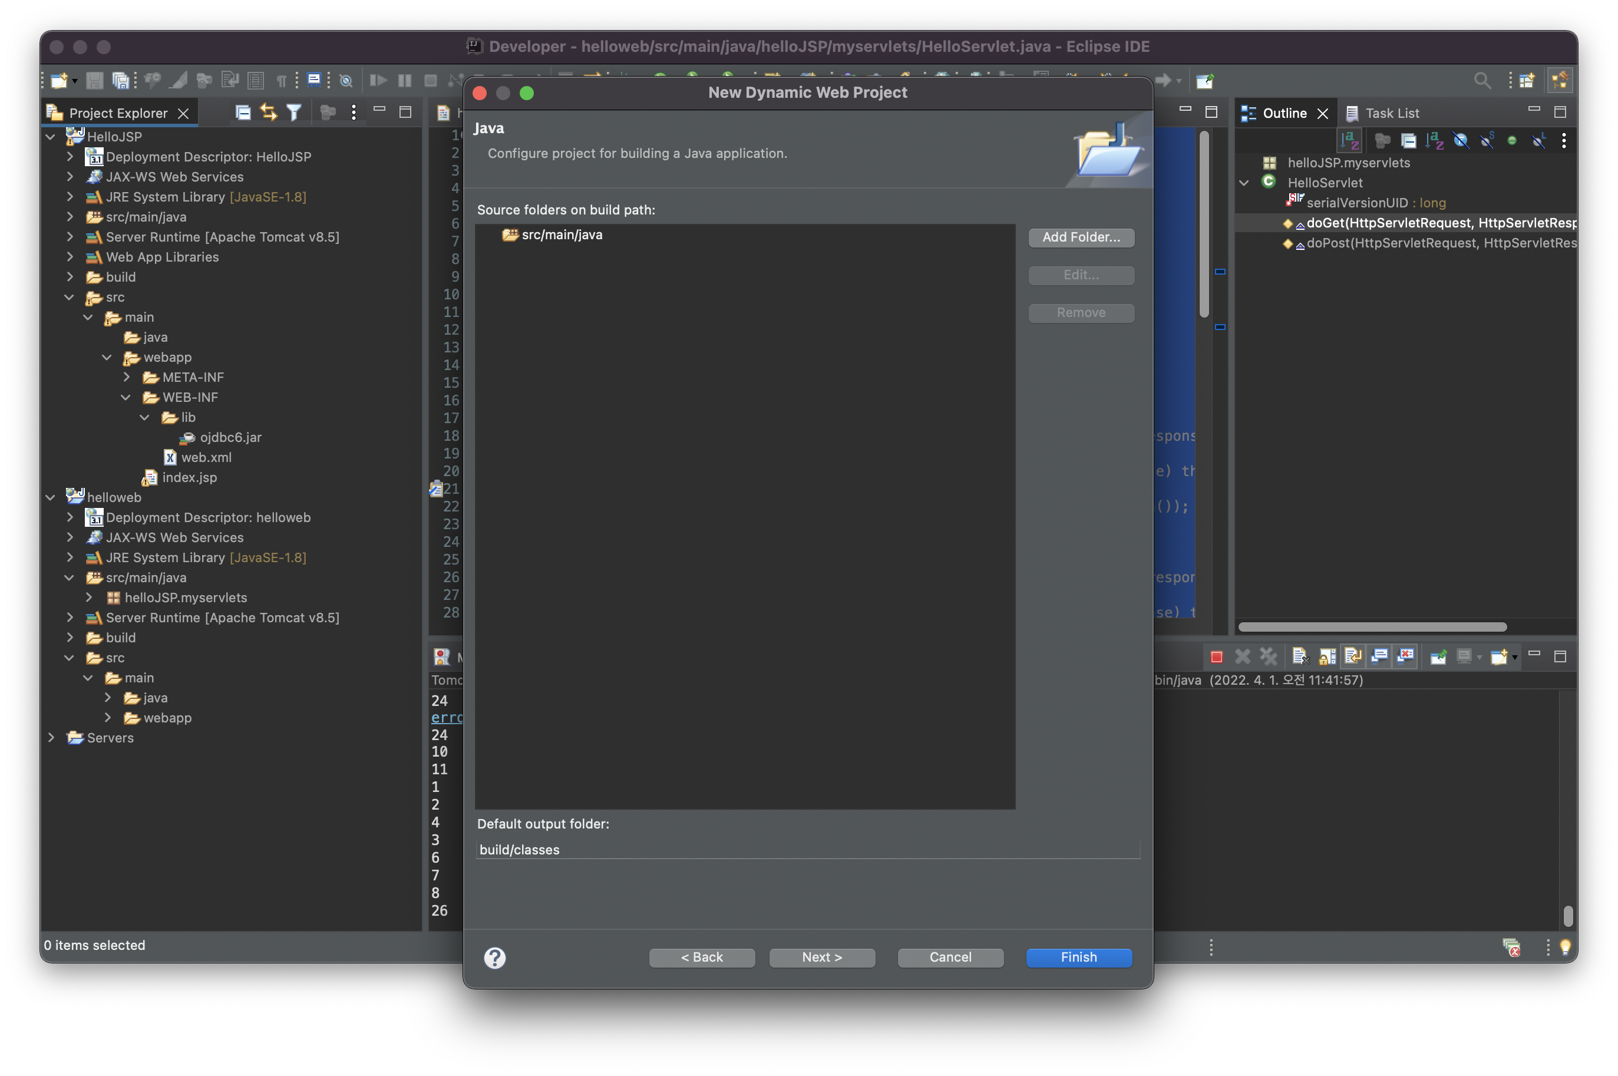
Task: Click the Save All toolbar icon
Action: (121, 81)
